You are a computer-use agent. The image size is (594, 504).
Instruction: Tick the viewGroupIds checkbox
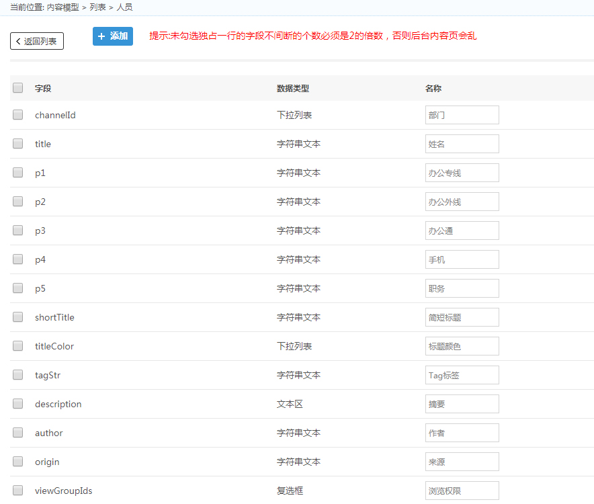tap(18, 491)
